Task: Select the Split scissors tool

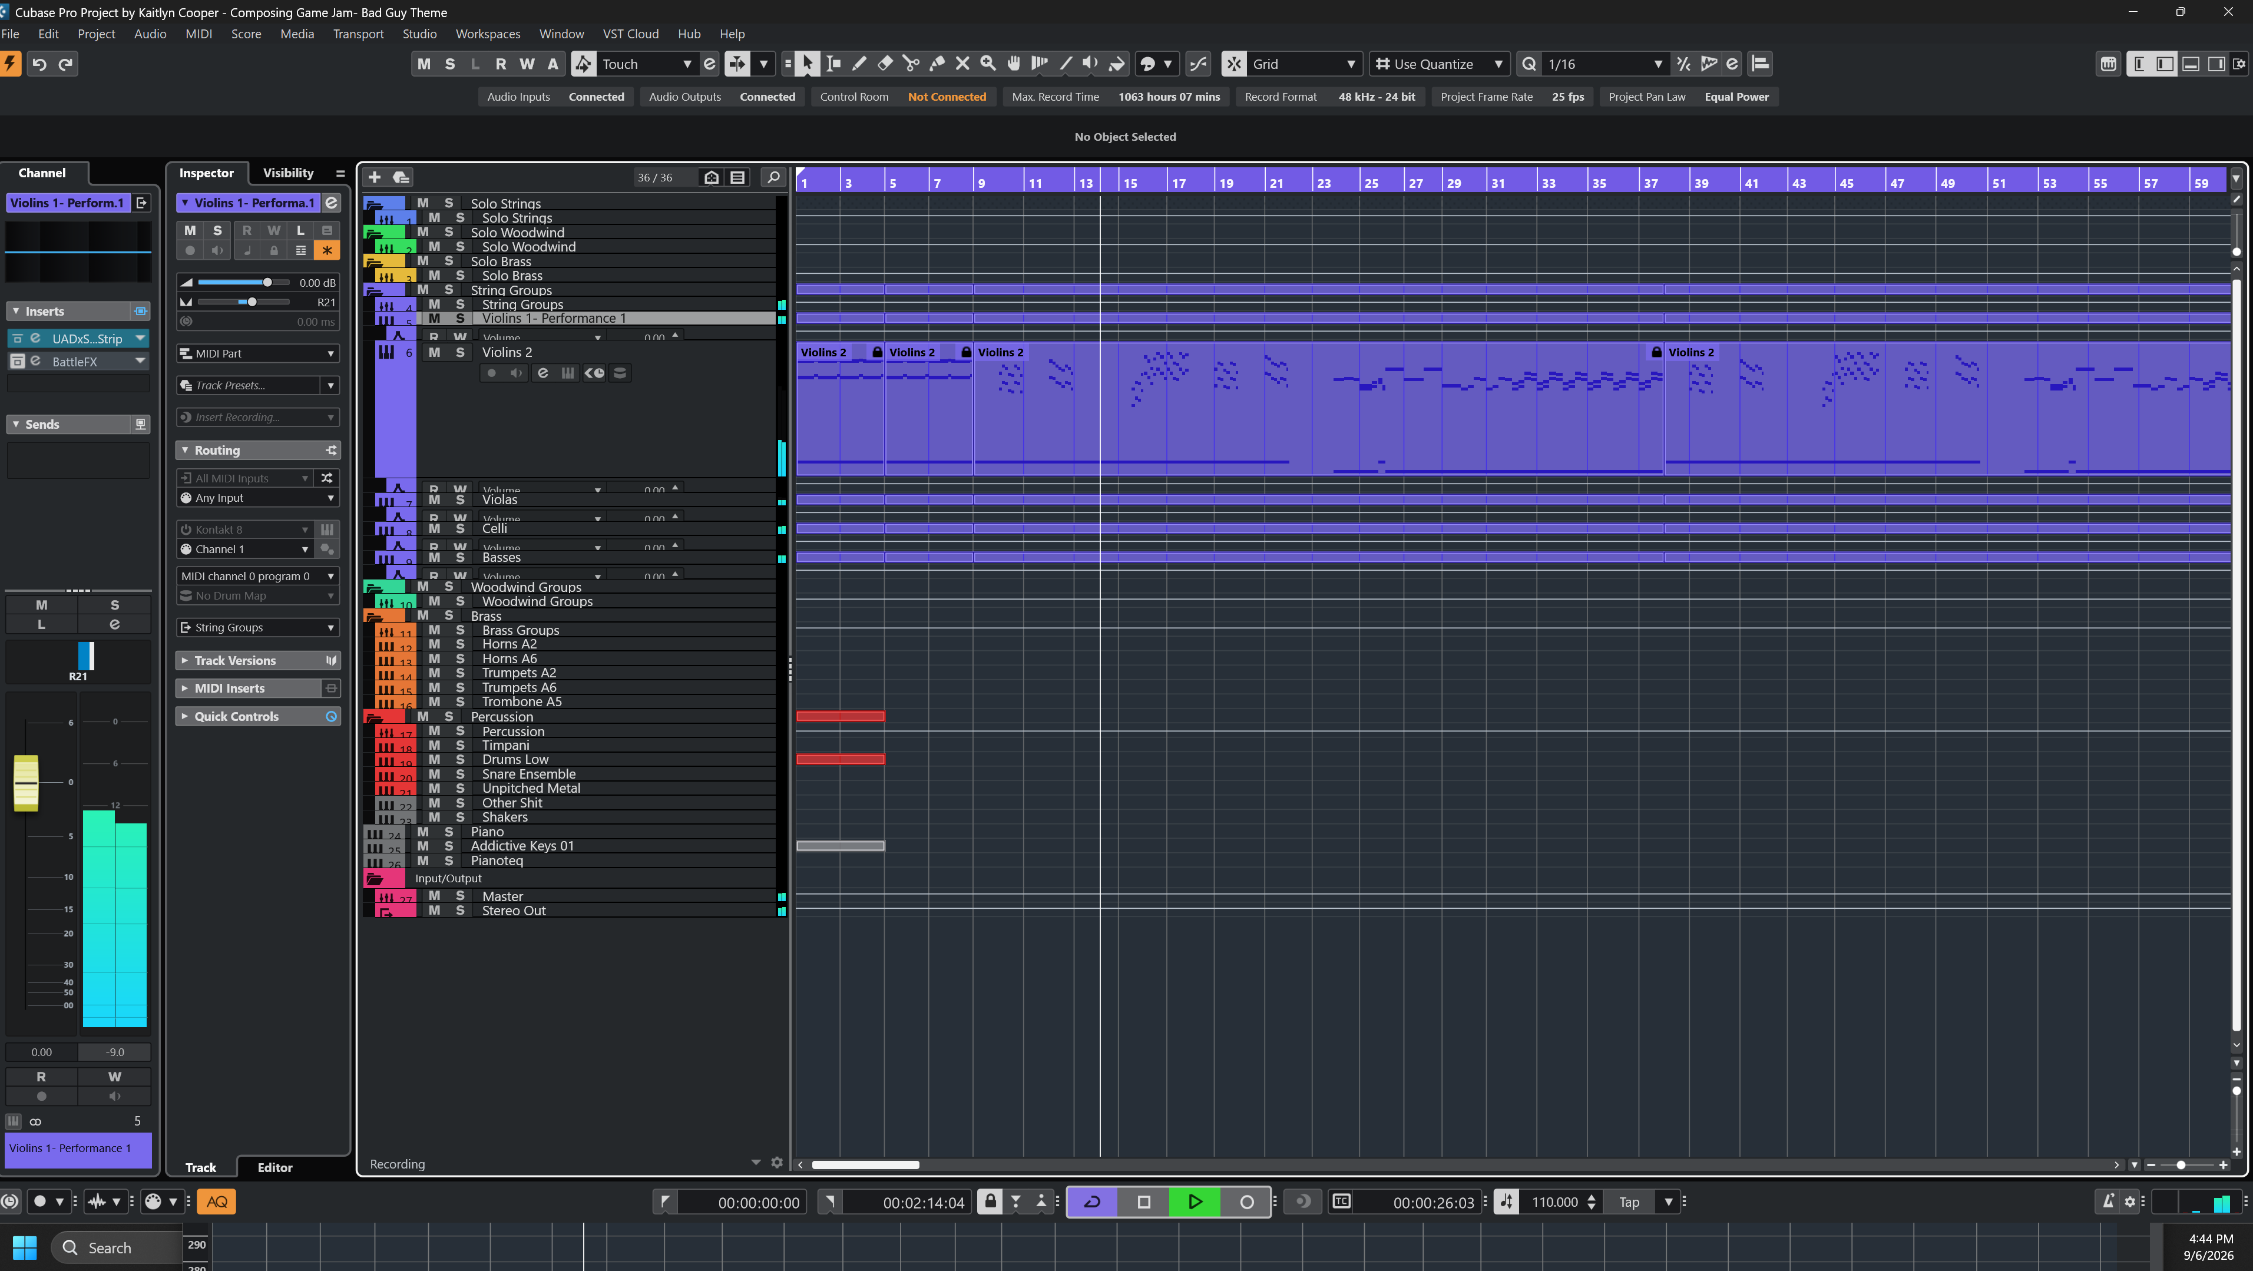Action: click(911, 63)
